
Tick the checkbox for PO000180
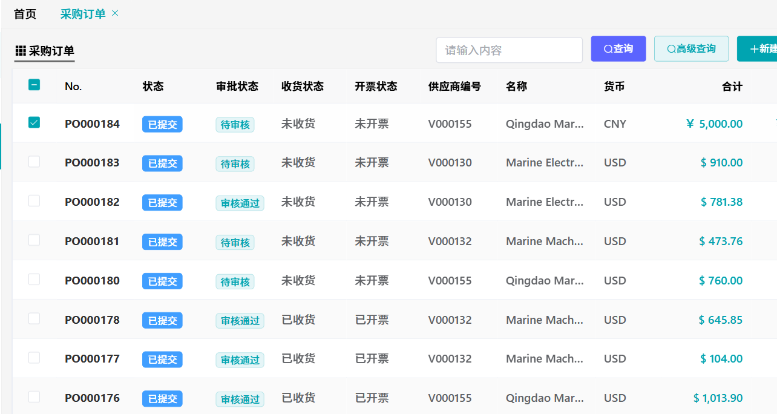(34, 280)
